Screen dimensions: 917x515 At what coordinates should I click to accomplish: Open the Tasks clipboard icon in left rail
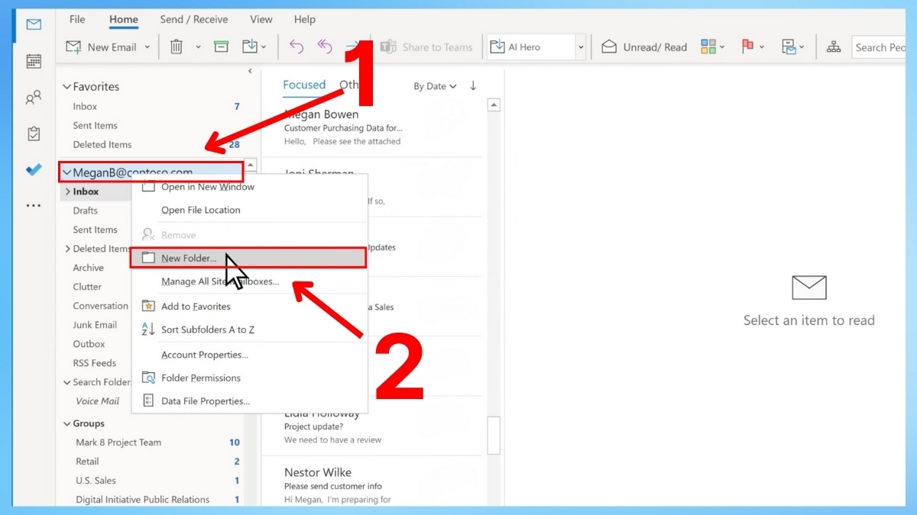pyautogui.click(x=34, y=134)
